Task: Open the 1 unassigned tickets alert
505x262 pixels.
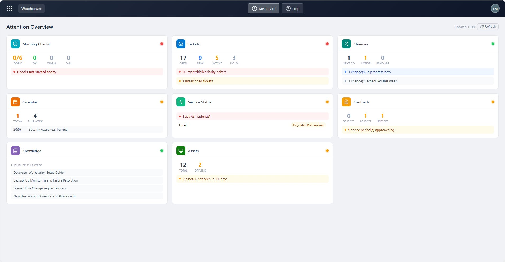Action: (x=252, y=81)
